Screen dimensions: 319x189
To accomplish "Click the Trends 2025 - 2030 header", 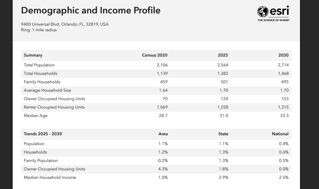I will 43,134.
